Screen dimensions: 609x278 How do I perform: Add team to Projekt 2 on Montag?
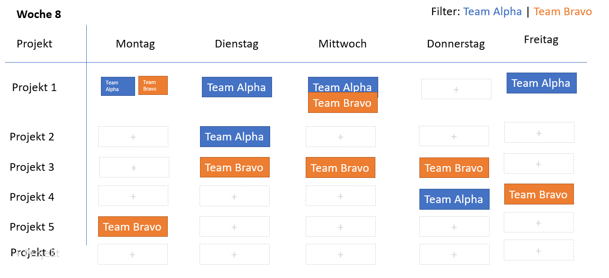133,137
